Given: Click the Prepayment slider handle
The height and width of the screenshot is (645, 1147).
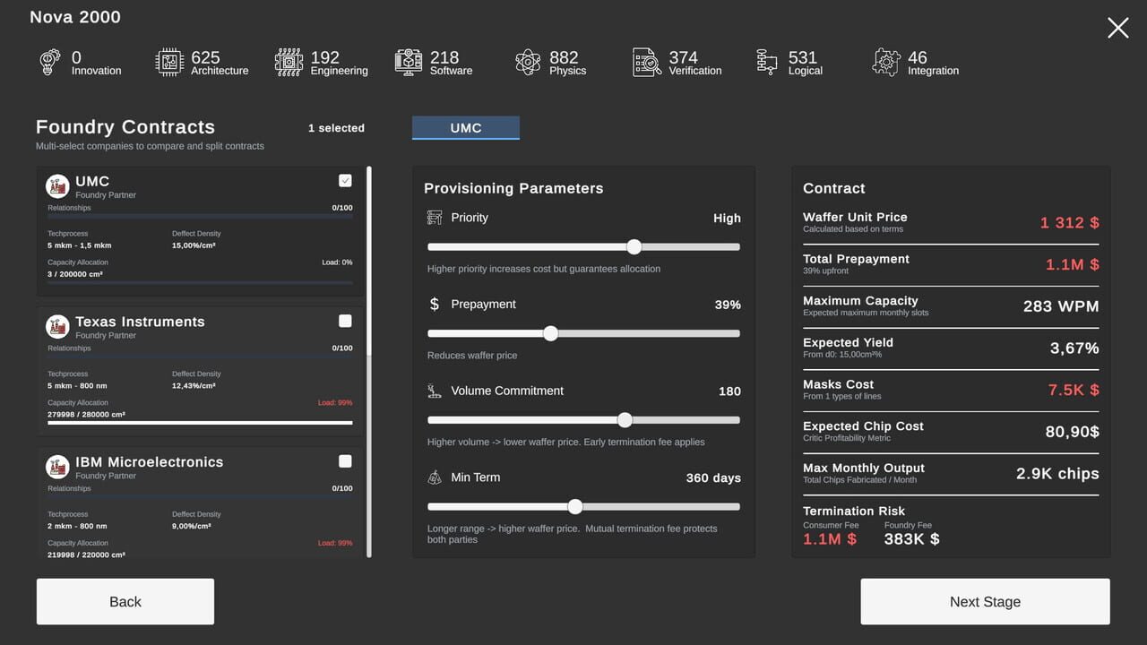Looking at the screenshot, I should coord(550,333).
